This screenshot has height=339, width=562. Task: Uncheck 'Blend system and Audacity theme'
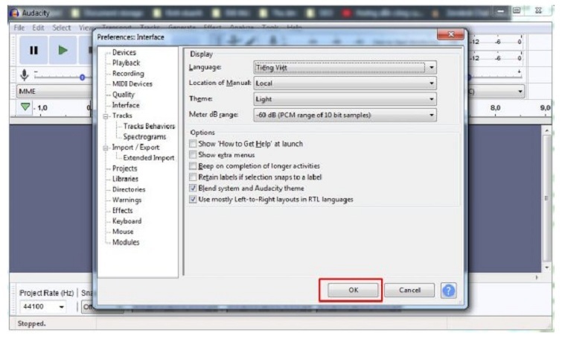194,188
